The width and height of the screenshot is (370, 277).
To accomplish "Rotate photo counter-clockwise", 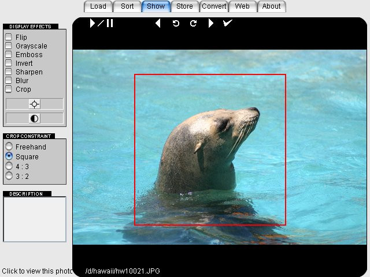I will point(176,23).
